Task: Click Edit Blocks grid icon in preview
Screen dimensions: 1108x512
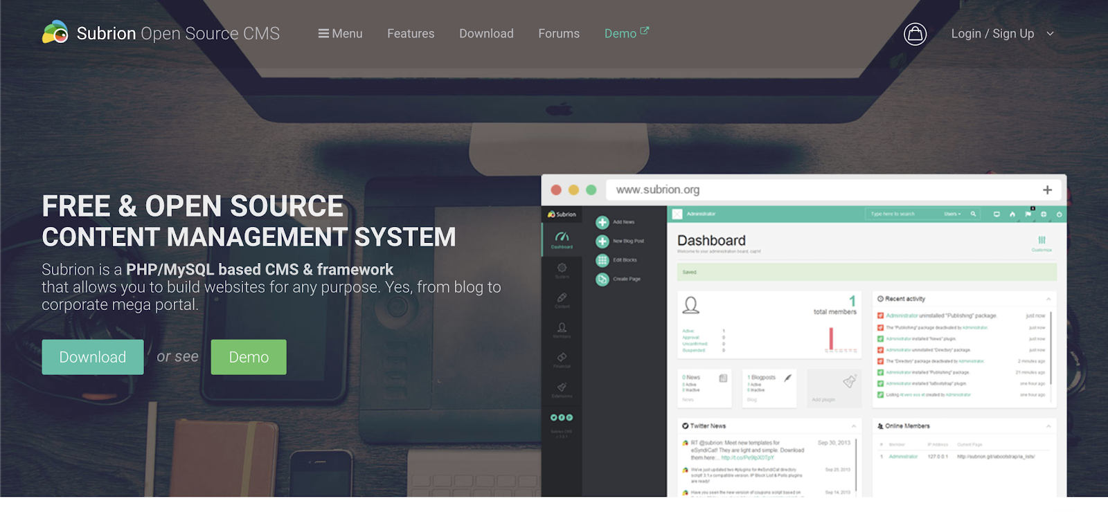Action: (x=602, y=260)
